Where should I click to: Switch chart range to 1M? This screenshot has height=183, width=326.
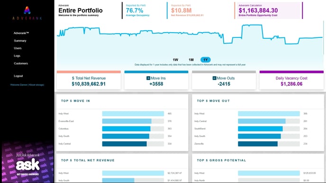click(x=191, y=60)
